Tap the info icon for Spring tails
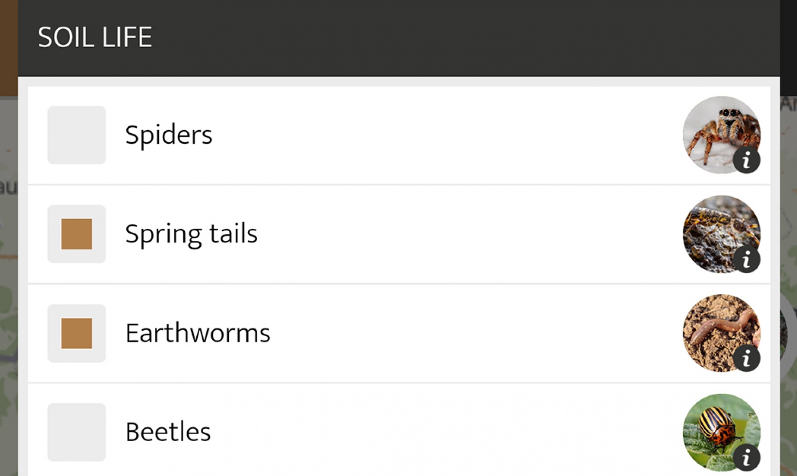Screen dimensions: 797x476 747,260
